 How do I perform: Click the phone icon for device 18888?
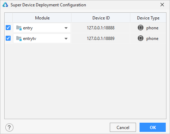(x=141, y=28)
